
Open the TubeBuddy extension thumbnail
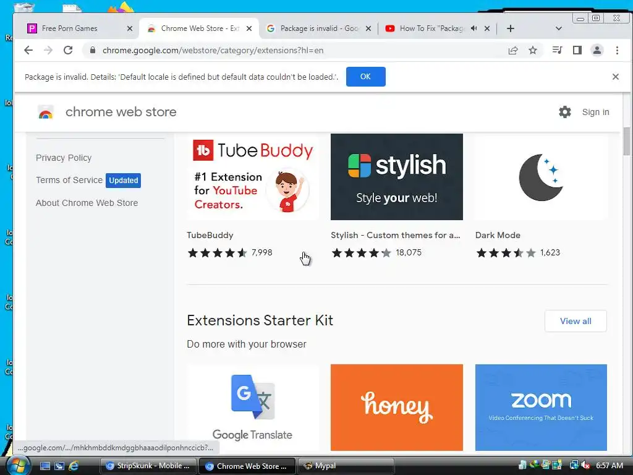253,177
